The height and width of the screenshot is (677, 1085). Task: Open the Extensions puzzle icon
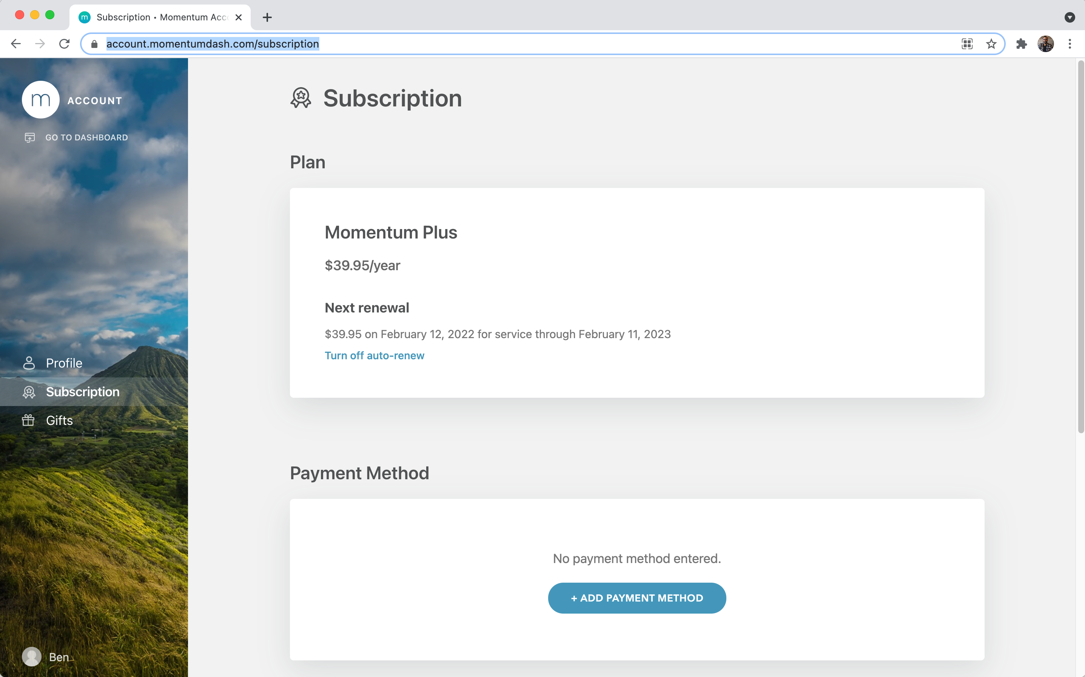(x=1022, y=44)
